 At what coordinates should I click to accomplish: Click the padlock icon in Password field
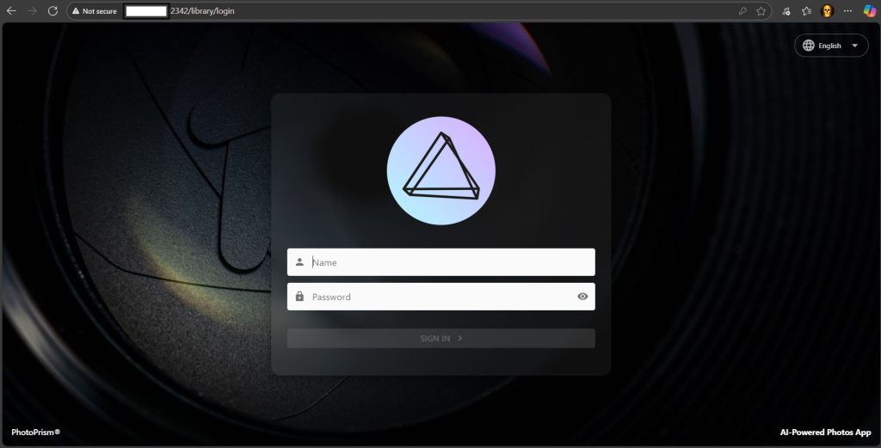(299, 297)
